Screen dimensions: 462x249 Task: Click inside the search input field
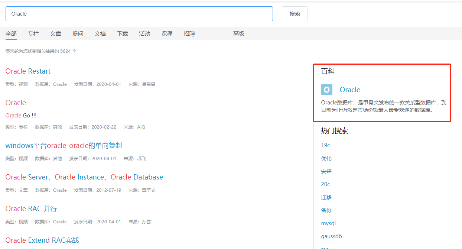[x=139, y=13]
